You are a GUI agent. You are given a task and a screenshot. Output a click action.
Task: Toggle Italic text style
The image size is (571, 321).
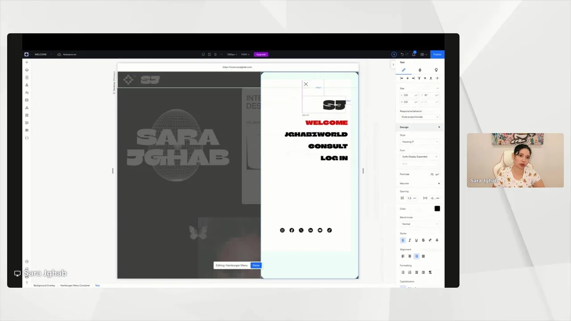click(410, 240)
